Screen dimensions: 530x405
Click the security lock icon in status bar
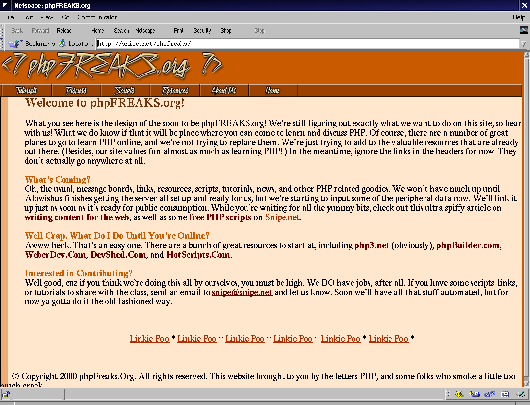[6, 394]
